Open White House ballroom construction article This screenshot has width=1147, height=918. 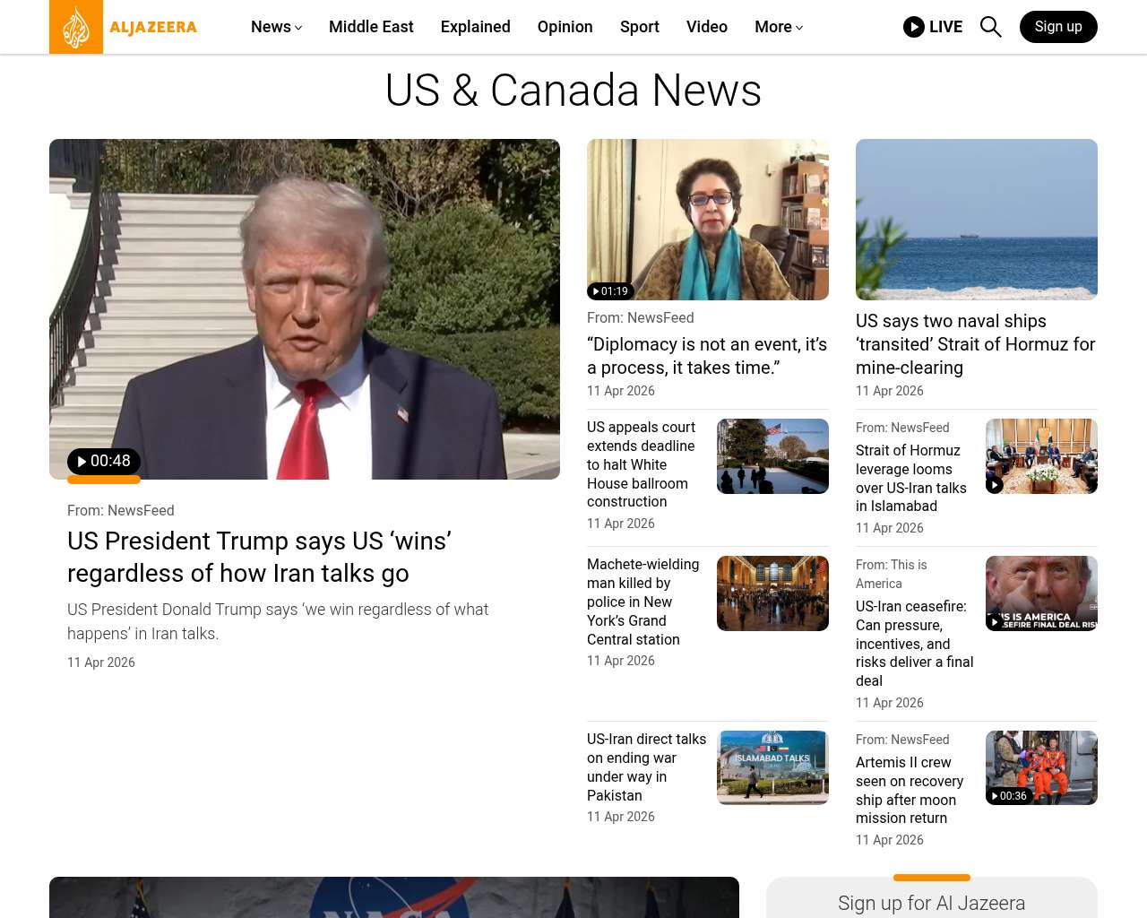(x=642, y=464)
